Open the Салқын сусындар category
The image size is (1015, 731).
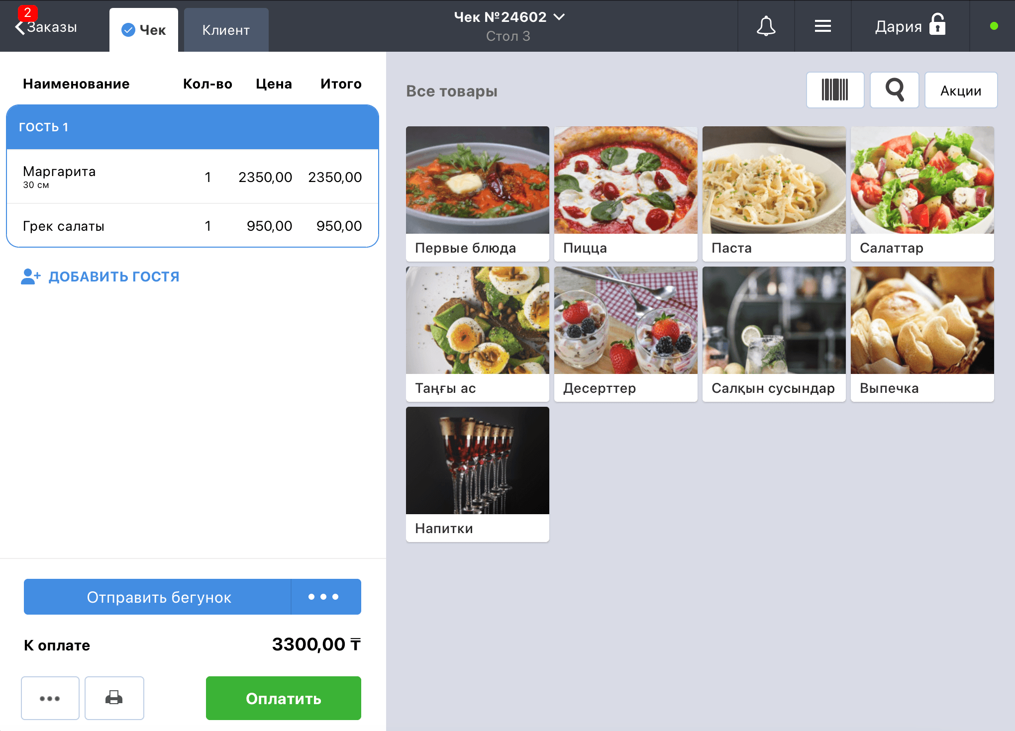[x=774, y=334]
